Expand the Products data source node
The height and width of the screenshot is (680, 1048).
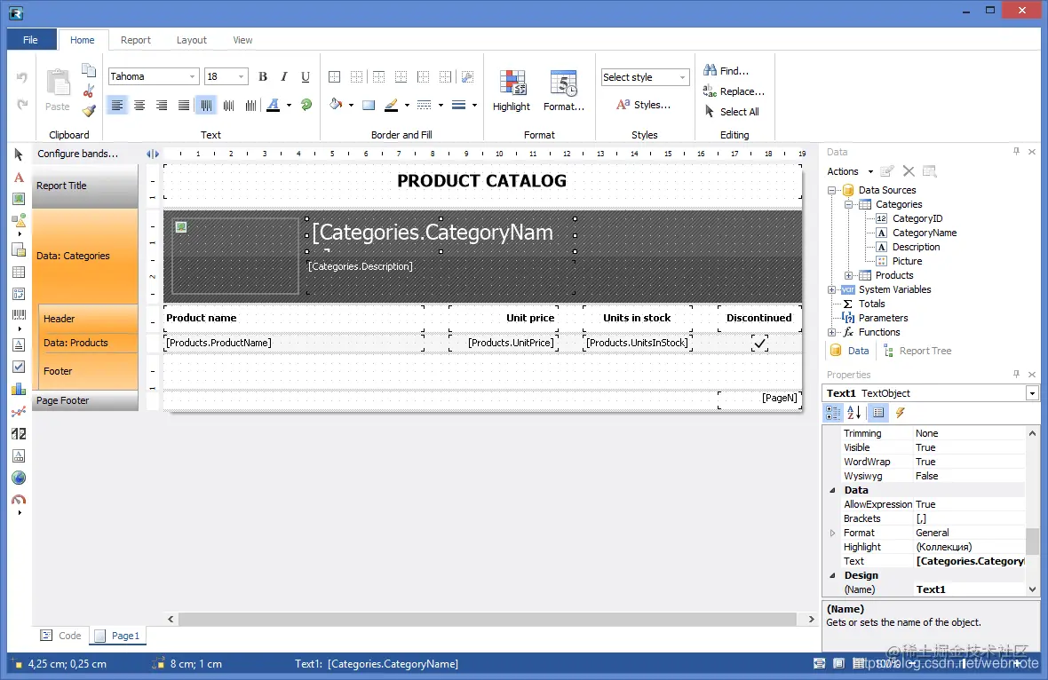click(x=848, y=275)
